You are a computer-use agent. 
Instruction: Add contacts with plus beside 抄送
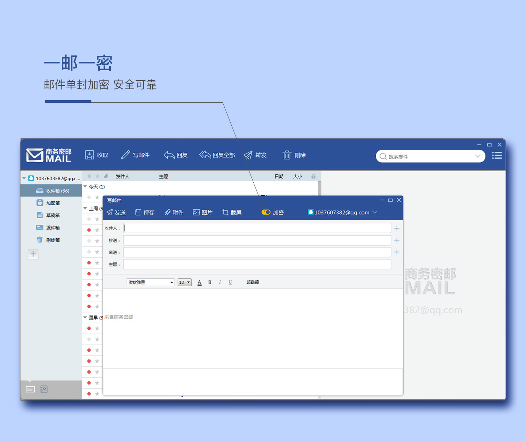[397, 240]
